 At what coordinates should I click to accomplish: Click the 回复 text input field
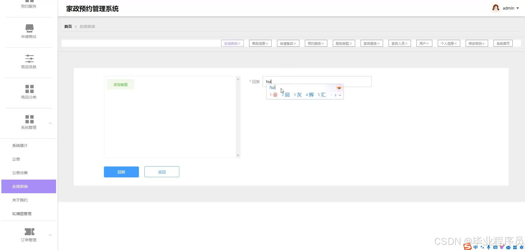coord(317,82)
